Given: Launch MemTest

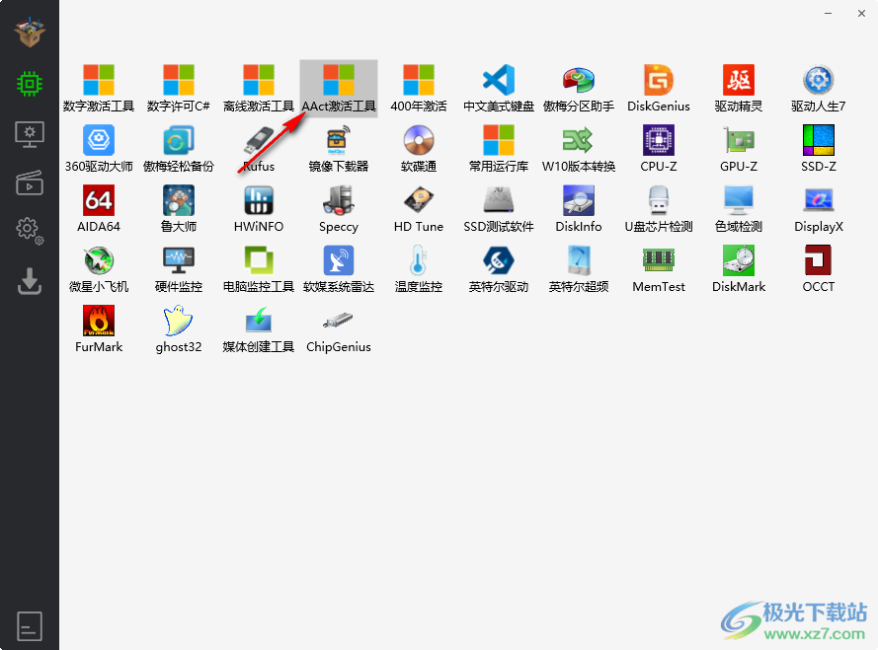Looking at the screenshot, I should pyautogui.click(x=659, y=268).
